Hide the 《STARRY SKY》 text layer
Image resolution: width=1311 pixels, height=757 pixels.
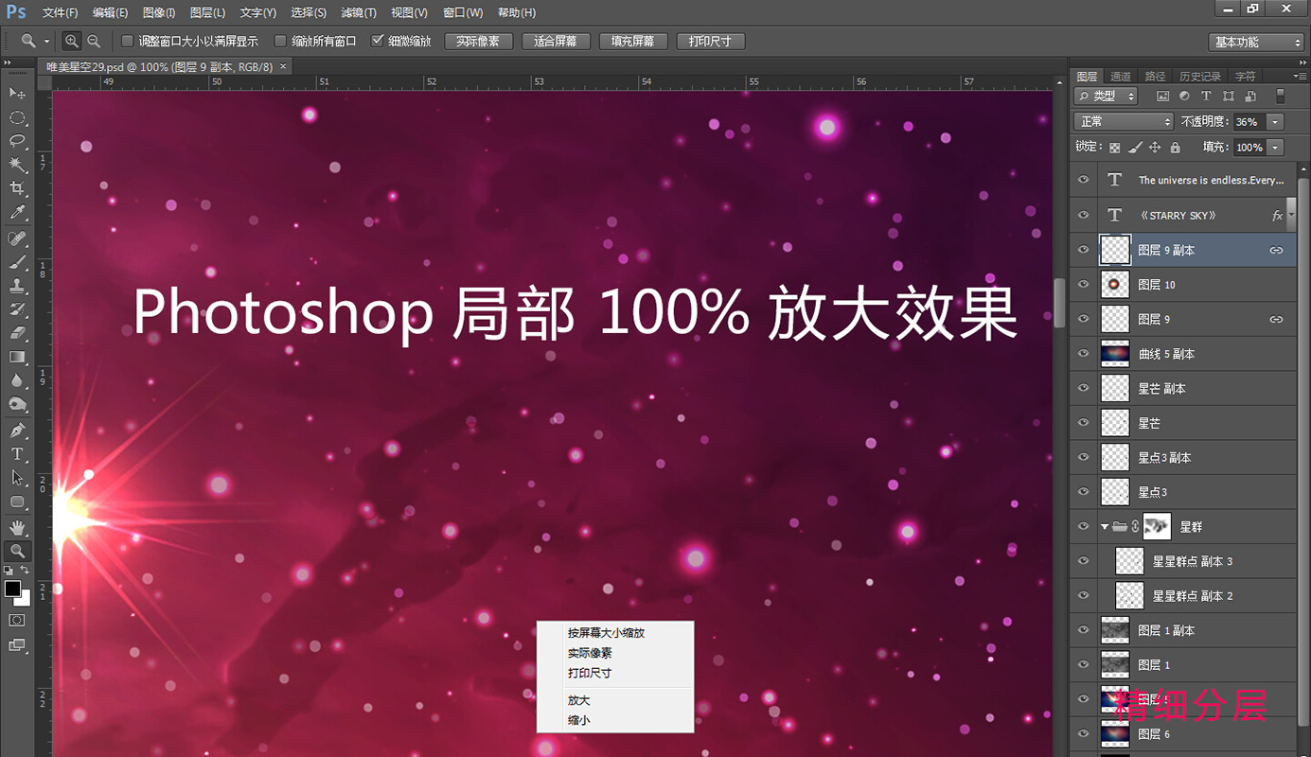[x=1084, y=216]
